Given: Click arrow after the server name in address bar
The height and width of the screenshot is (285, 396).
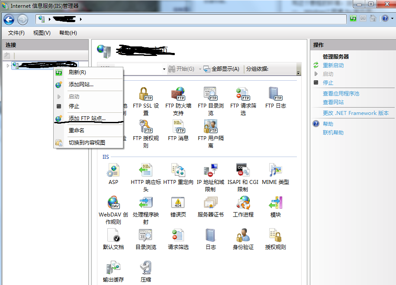Looking at the screenshot, I should 80,19.
